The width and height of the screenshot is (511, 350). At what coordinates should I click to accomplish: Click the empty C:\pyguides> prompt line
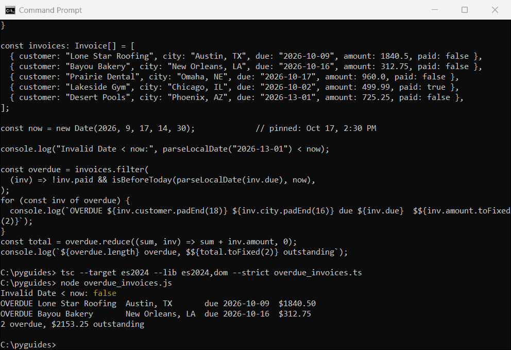pos(28,345)
